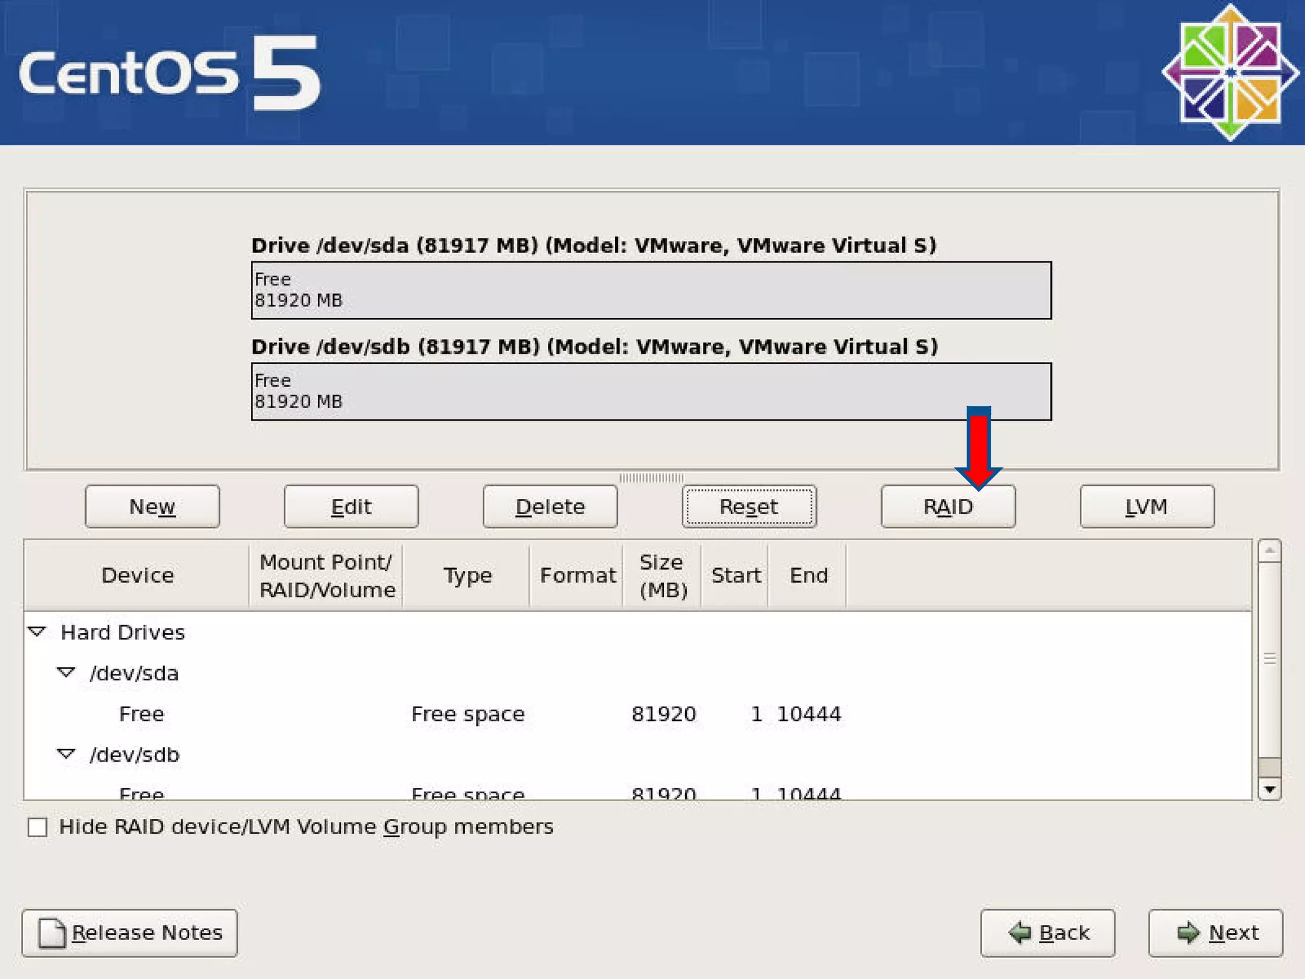
Task: Click the scrollbar down arrow in partition list
Action: coord(1269,789)
